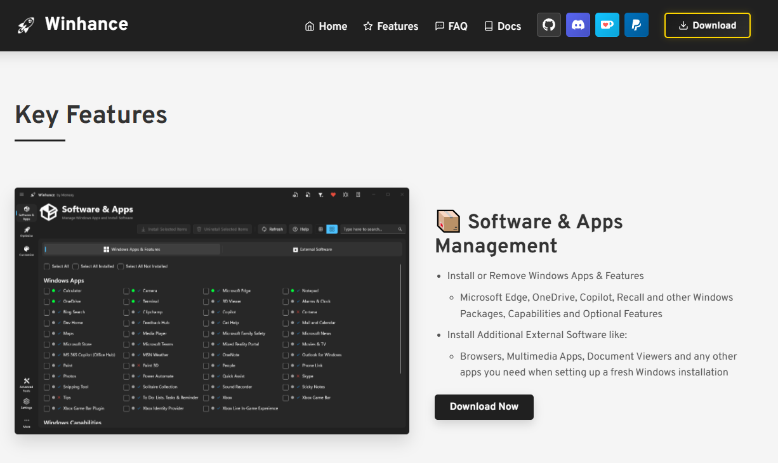Click the Software & Apps Management heading

pyautogui.click(x=529, y=233)
